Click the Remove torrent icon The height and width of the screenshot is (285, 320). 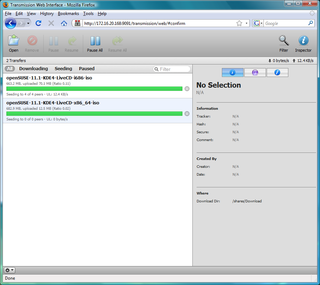(32, 43)
